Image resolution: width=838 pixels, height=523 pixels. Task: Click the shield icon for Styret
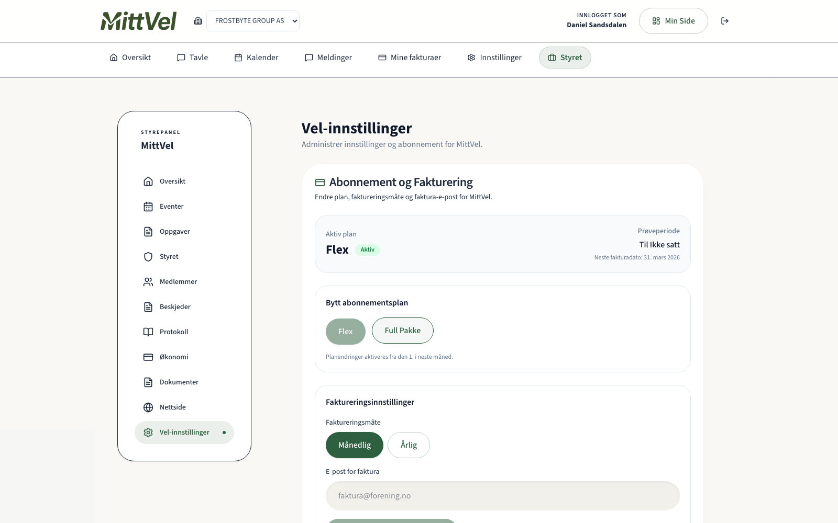[148, 257]
